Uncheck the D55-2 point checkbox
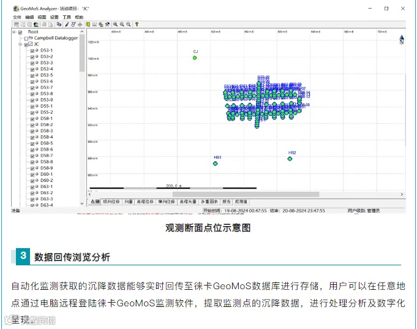 tap(32, 113)
